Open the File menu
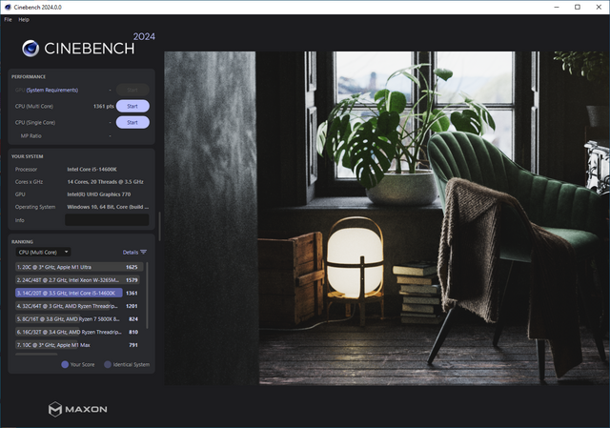 pyautogui.click(x=8, y=19)
